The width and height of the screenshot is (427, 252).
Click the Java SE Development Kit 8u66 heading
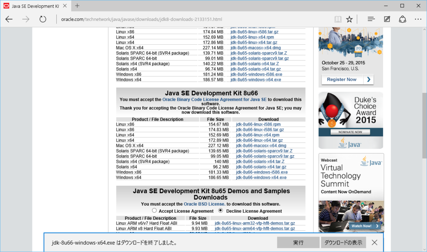pyautogui.click(x=211, y=93)
